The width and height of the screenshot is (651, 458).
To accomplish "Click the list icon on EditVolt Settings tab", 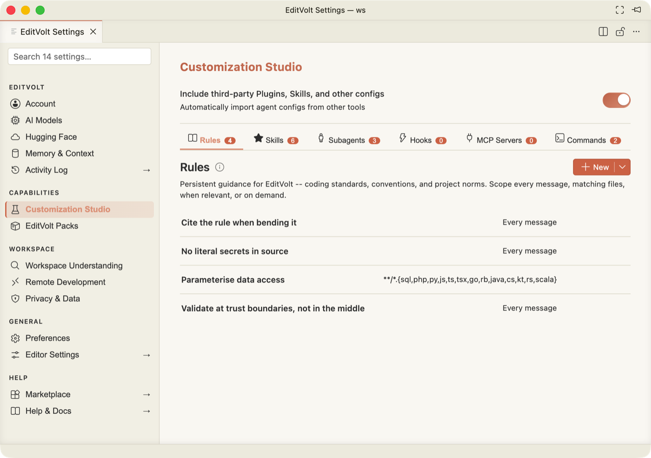I will click(14, 32).
